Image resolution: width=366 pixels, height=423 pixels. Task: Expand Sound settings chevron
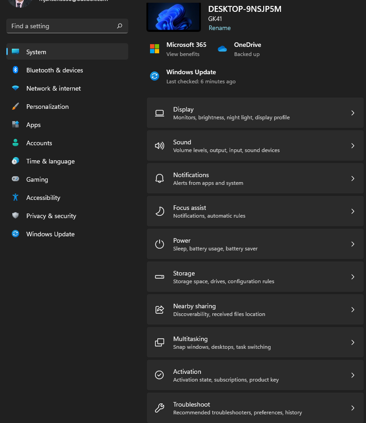(353, 146)
